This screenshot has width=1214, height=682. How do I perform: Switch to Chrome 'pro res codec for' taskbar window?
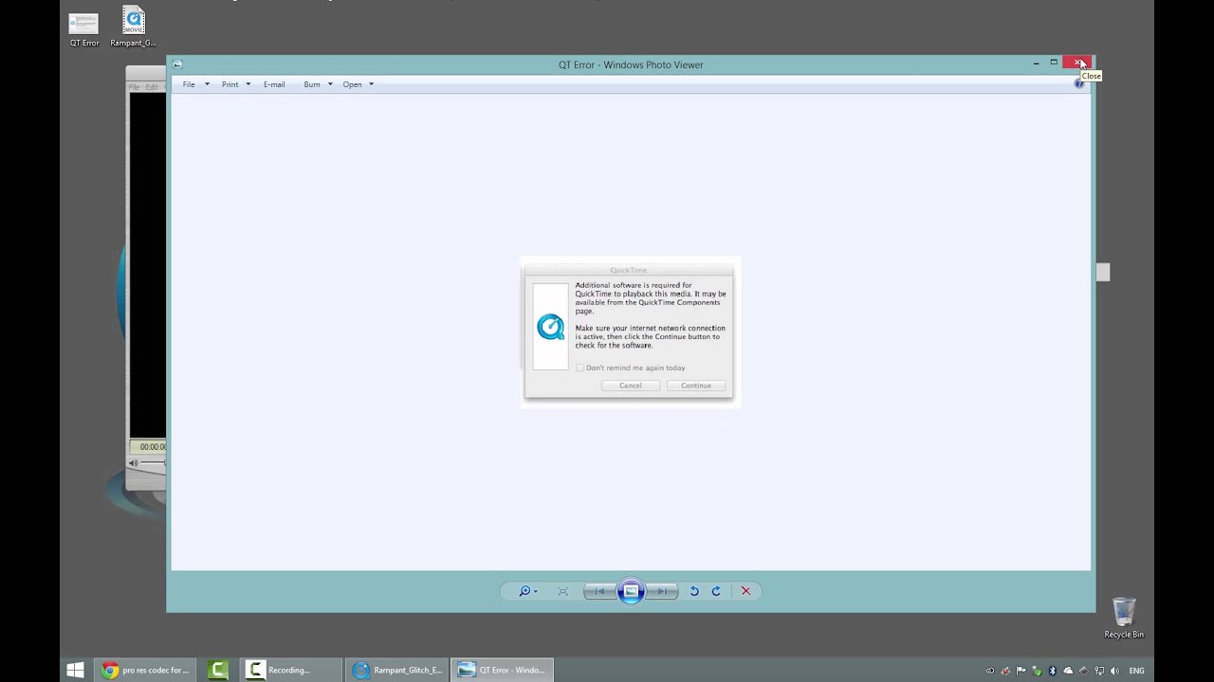145,670
